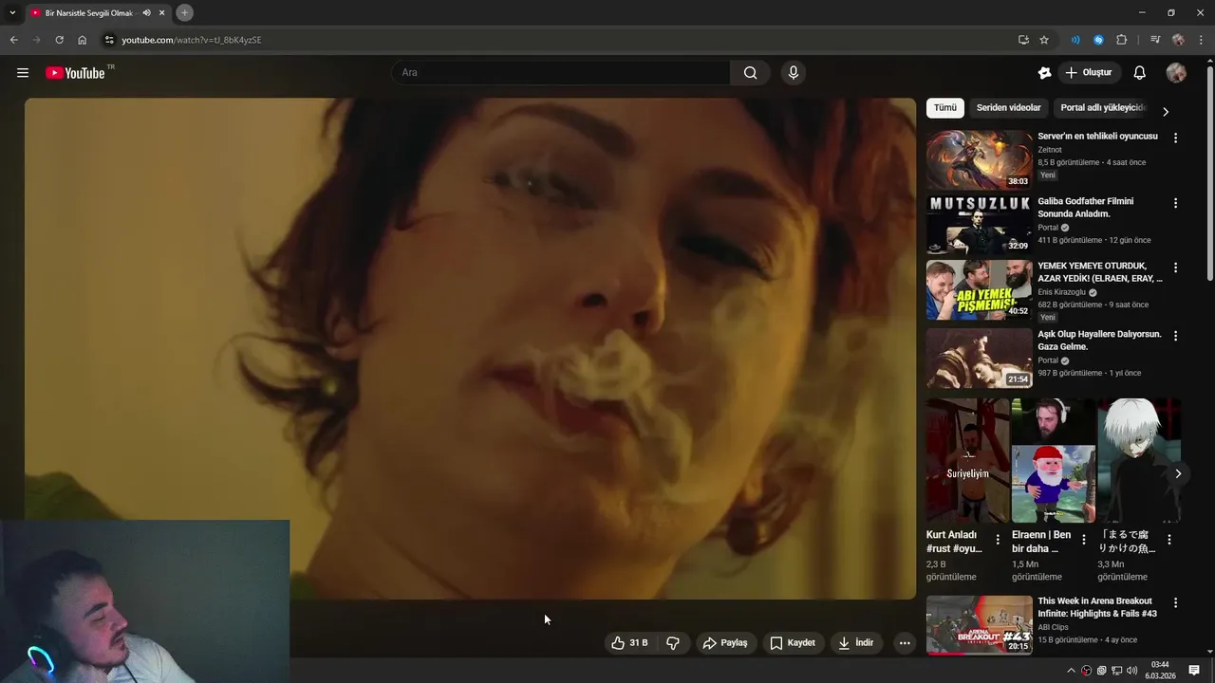The image size is (1215, 683).
Task: Open options for YEMEK YEMEYE OTURDUK video
Action: (x=1175, y=268)
